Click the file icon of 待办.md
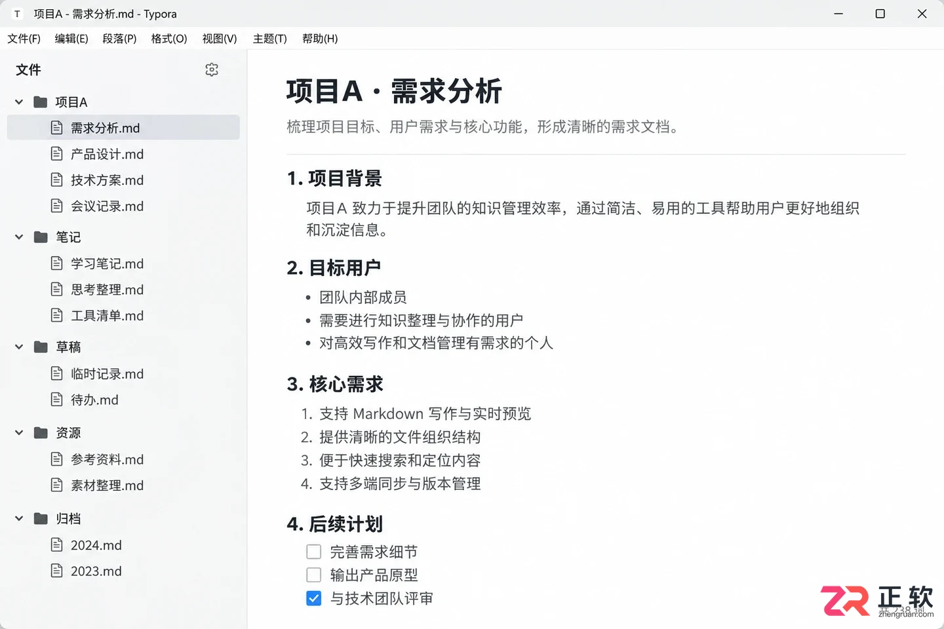The height and width of the screenshot is (629, 944). [57, 399]
